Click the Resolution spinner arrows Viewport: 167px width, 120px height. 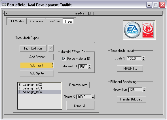(x=144, y=90)
